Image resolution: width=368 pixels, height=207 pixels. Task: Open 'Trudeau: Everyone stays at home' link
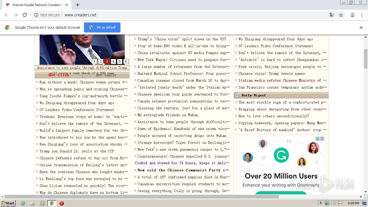[x=84, y=117]
